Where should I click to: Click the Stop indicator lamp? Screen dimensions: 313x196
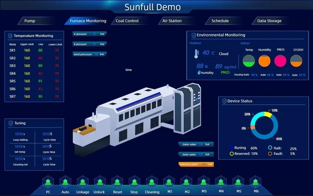pos(135,182)
